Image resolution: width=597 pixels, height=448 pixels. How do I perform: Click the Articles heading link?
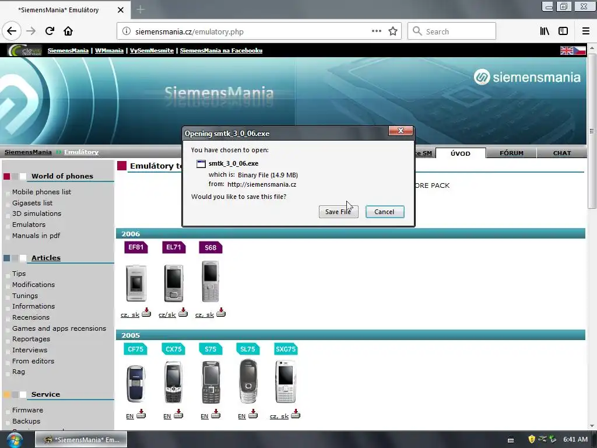point(45,258)
